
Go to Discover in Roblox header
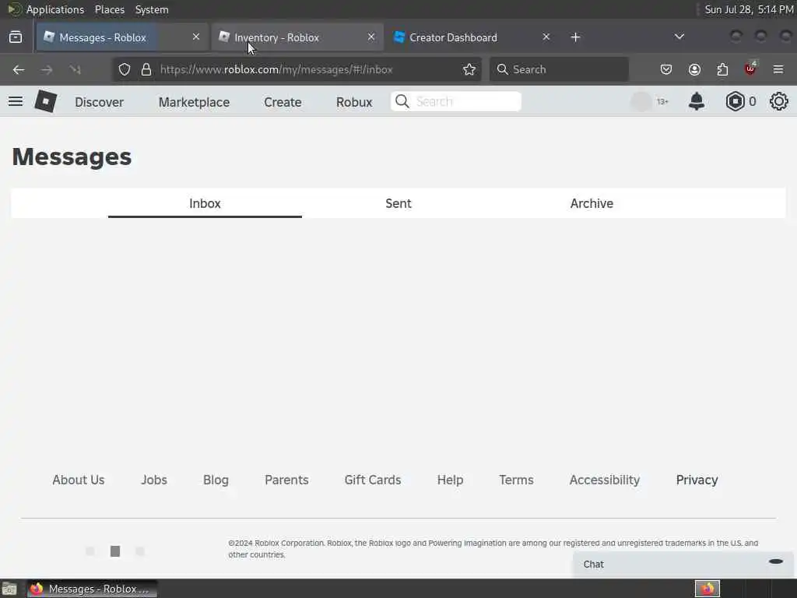coord(99,102)
